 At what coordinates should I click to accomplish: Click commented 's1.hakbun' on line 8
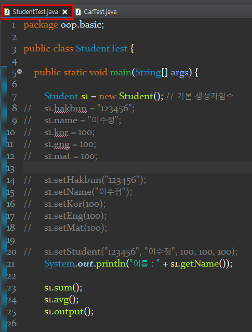65,109
